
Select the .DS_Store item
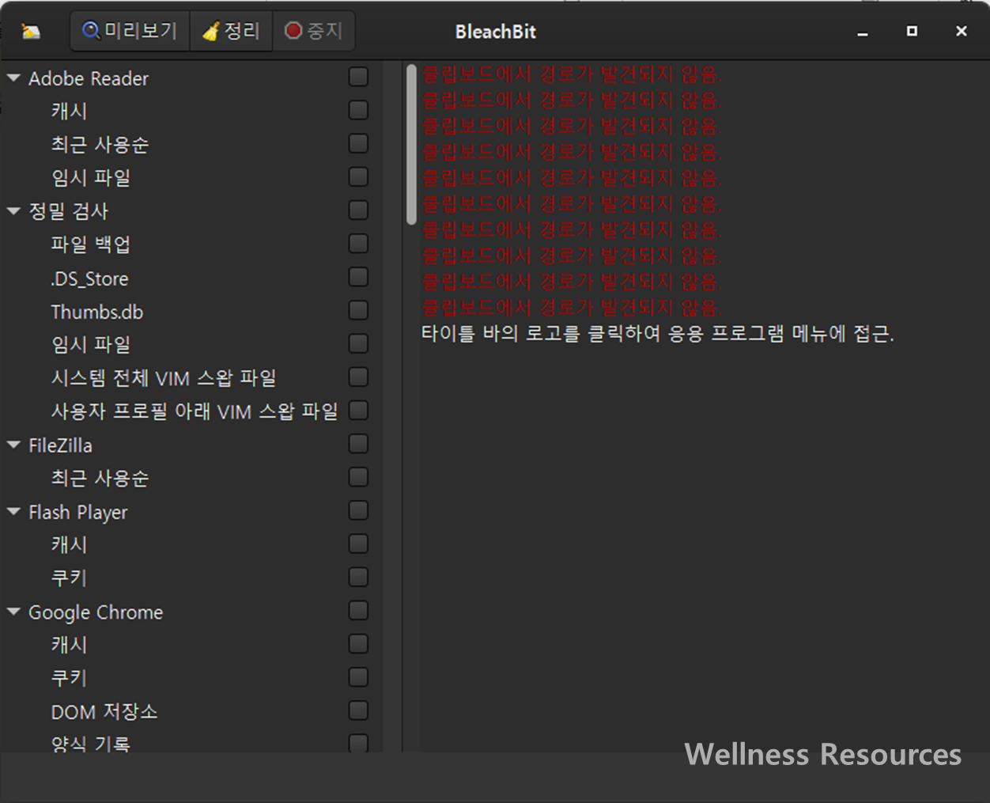(89, 278)
